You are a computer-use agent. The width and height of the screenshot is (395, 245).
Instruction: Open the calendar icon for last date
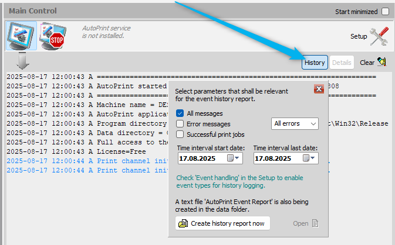click(x=306, y=158)
